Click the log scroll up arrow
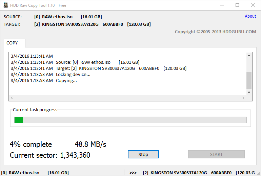This screenshot has height=176, width=261. click(x=249, y=56)
